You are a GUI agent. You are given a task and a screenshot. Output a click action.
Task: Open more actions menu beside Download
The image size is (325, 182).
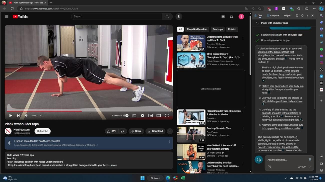(x=170, y=131)
